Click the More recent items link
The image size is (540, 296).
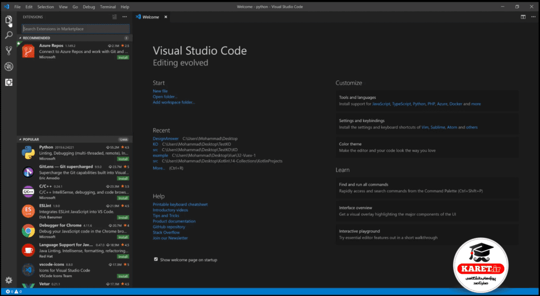(159, 168)
